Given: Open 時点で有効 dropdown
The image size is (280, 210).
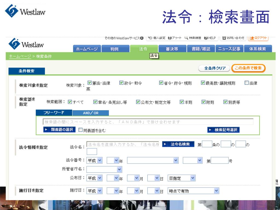Looking at the screenshot, I should [x=193, y=191].
